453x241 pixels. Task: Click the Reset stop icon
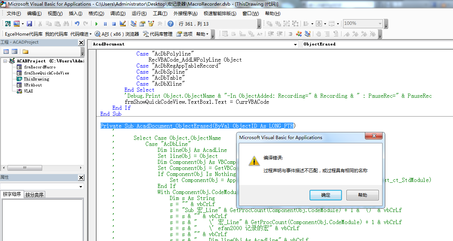114,24
